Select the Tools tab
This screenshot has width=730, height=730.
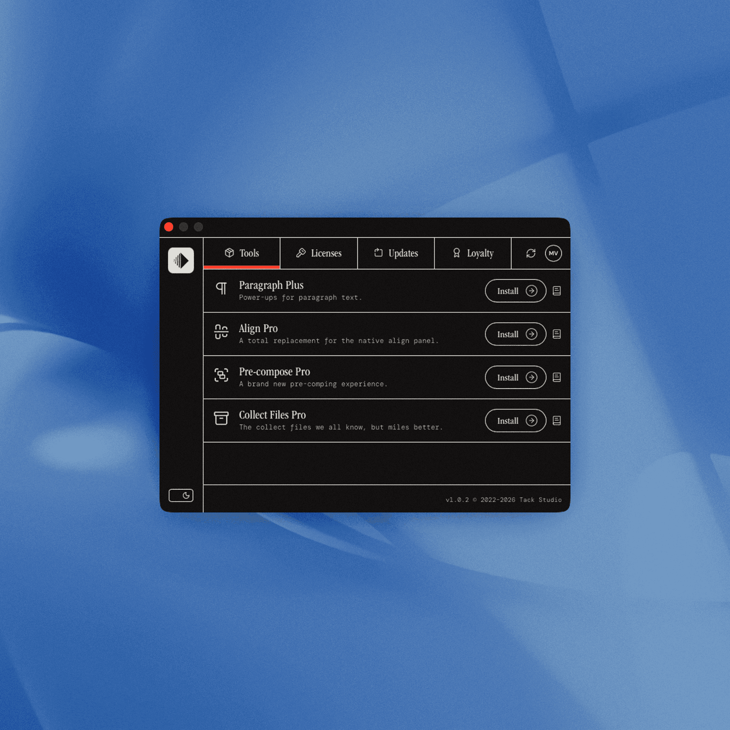pos(242,253)
